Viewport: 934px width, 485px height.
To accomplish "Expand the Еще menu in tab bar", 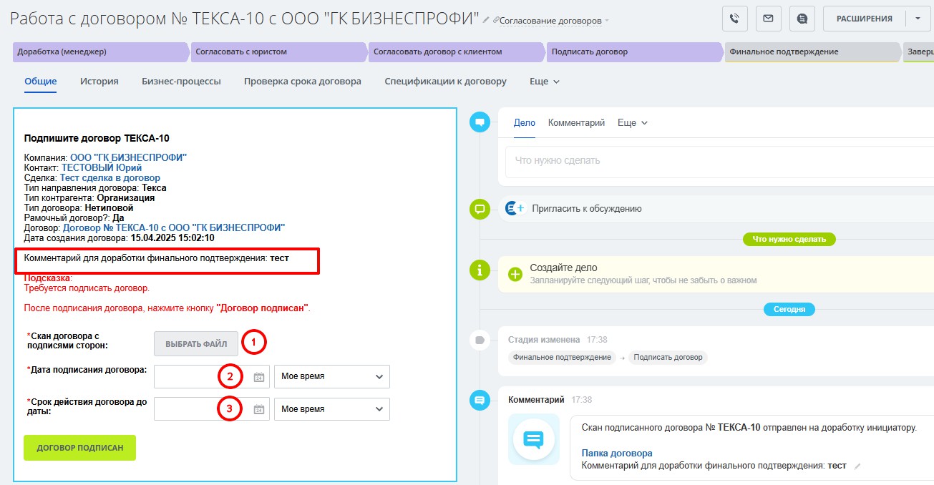I will pyautogui.click(x=544, y=82).
